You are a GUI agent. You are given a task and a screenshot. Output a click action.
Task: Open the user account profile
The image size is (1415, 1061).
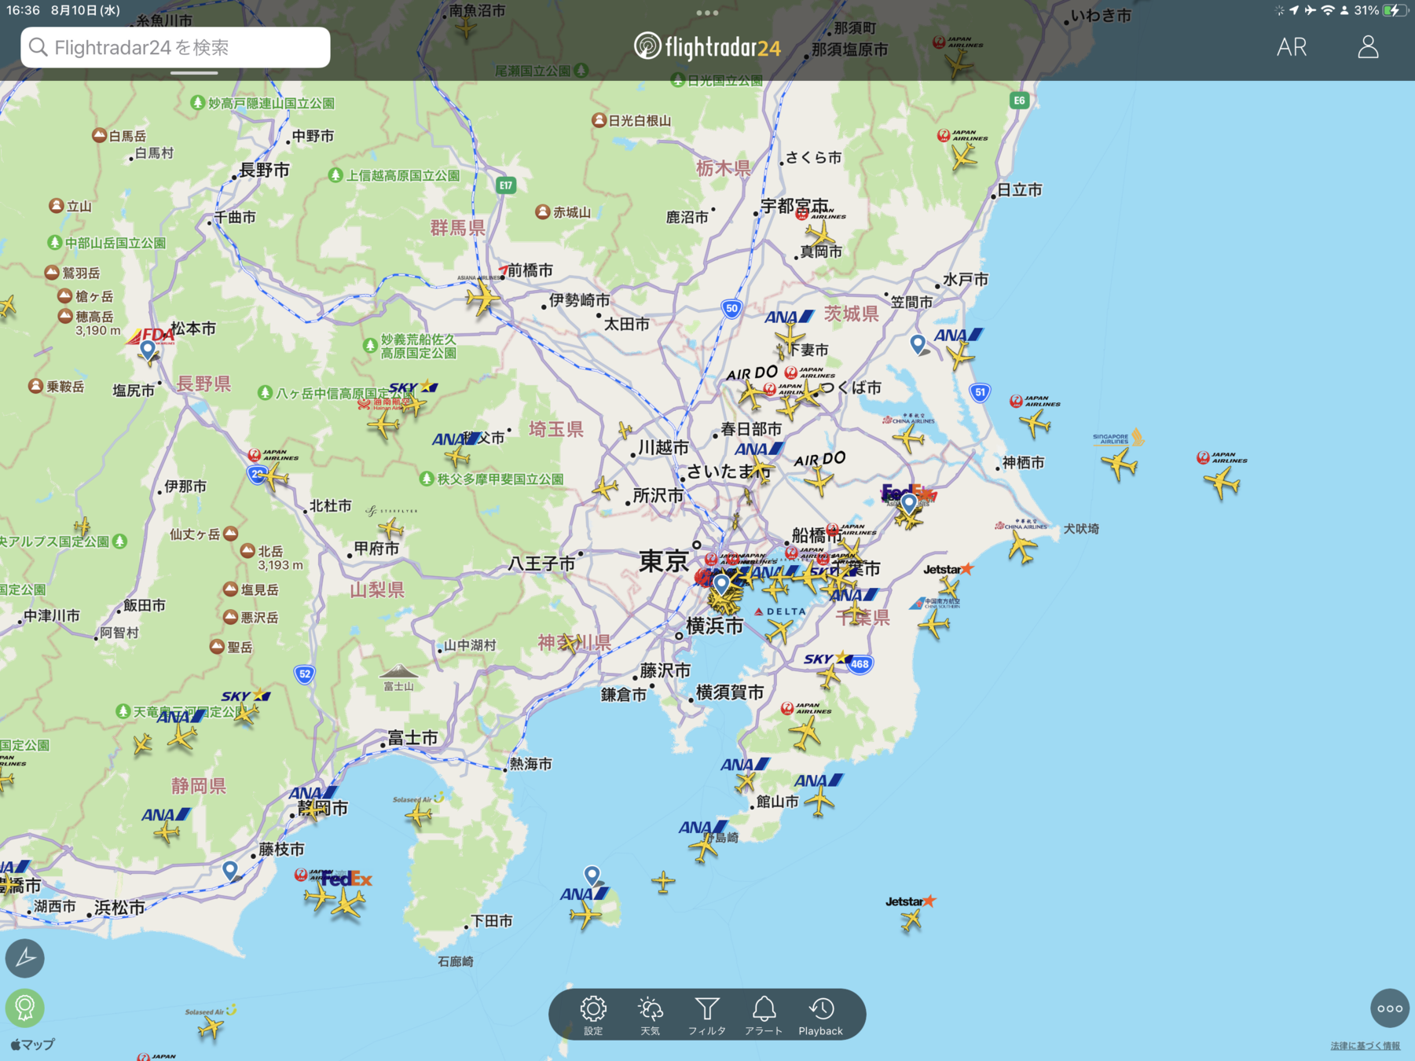pyautogui.click(x=1368, y=47)
